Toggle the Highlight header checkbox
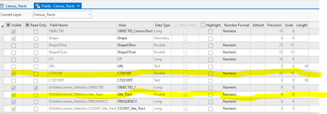Image resolution: width=327 pixels, height=114 pixels. 203,25
